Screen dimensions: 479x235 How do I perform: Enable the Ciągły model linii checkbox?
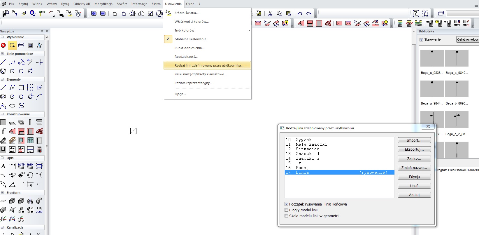point(286,210)
